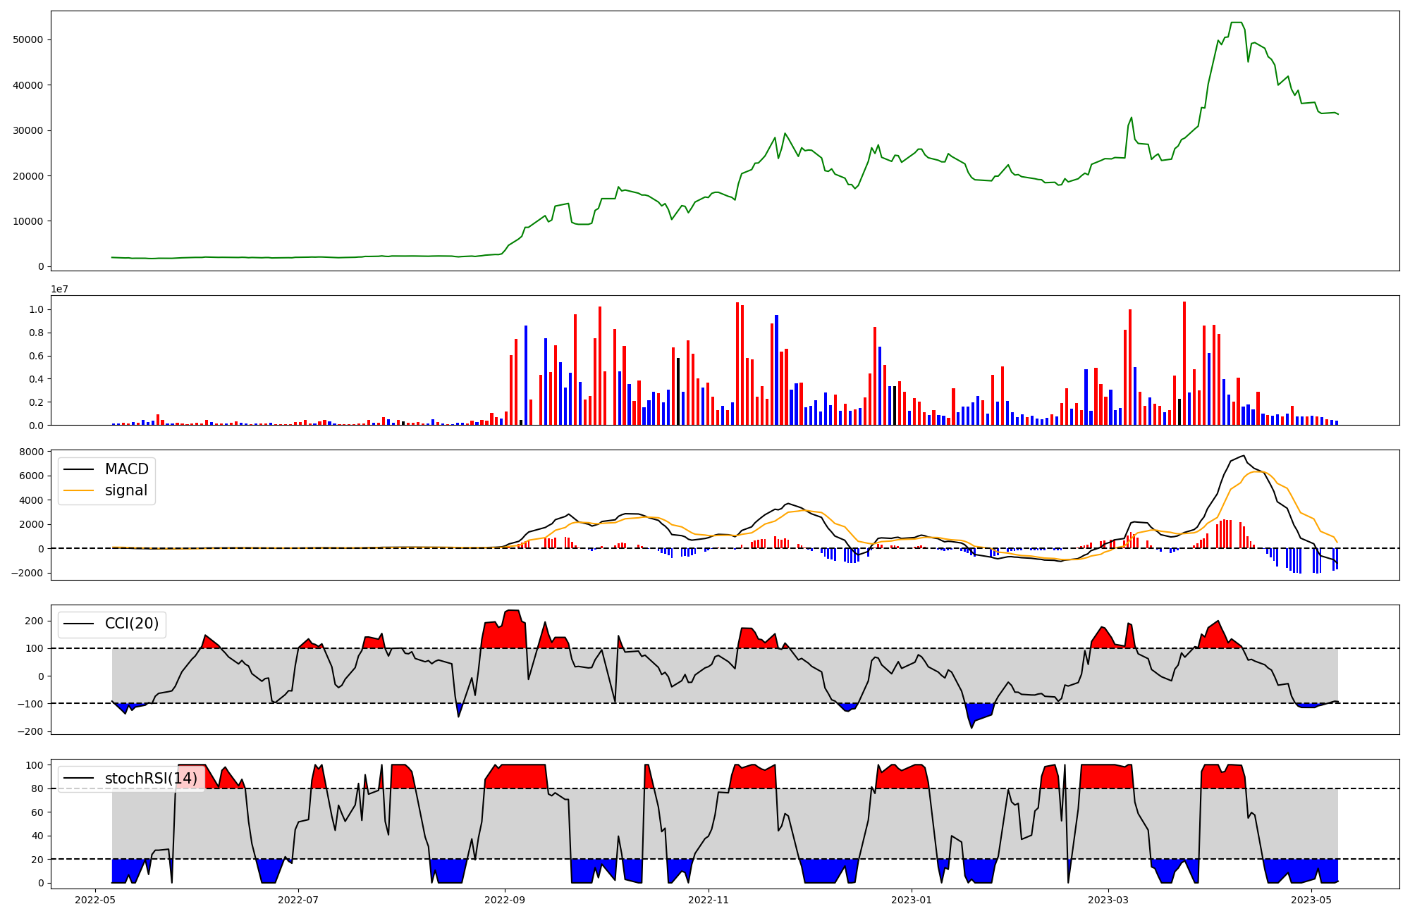
Task: Click the 2023-05 date tick label
Action: coord(1311,900)
